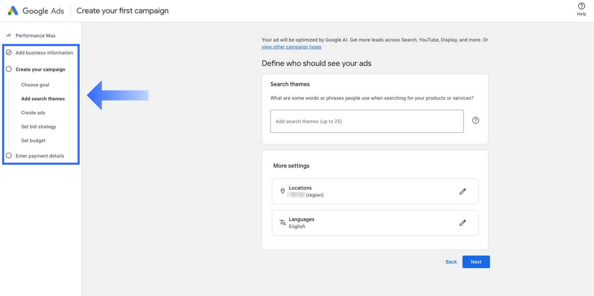This screenshot has width=594, height=296.
Task: Open the Add search themes step
Action: pyautogui.click(x=43, y=99)
